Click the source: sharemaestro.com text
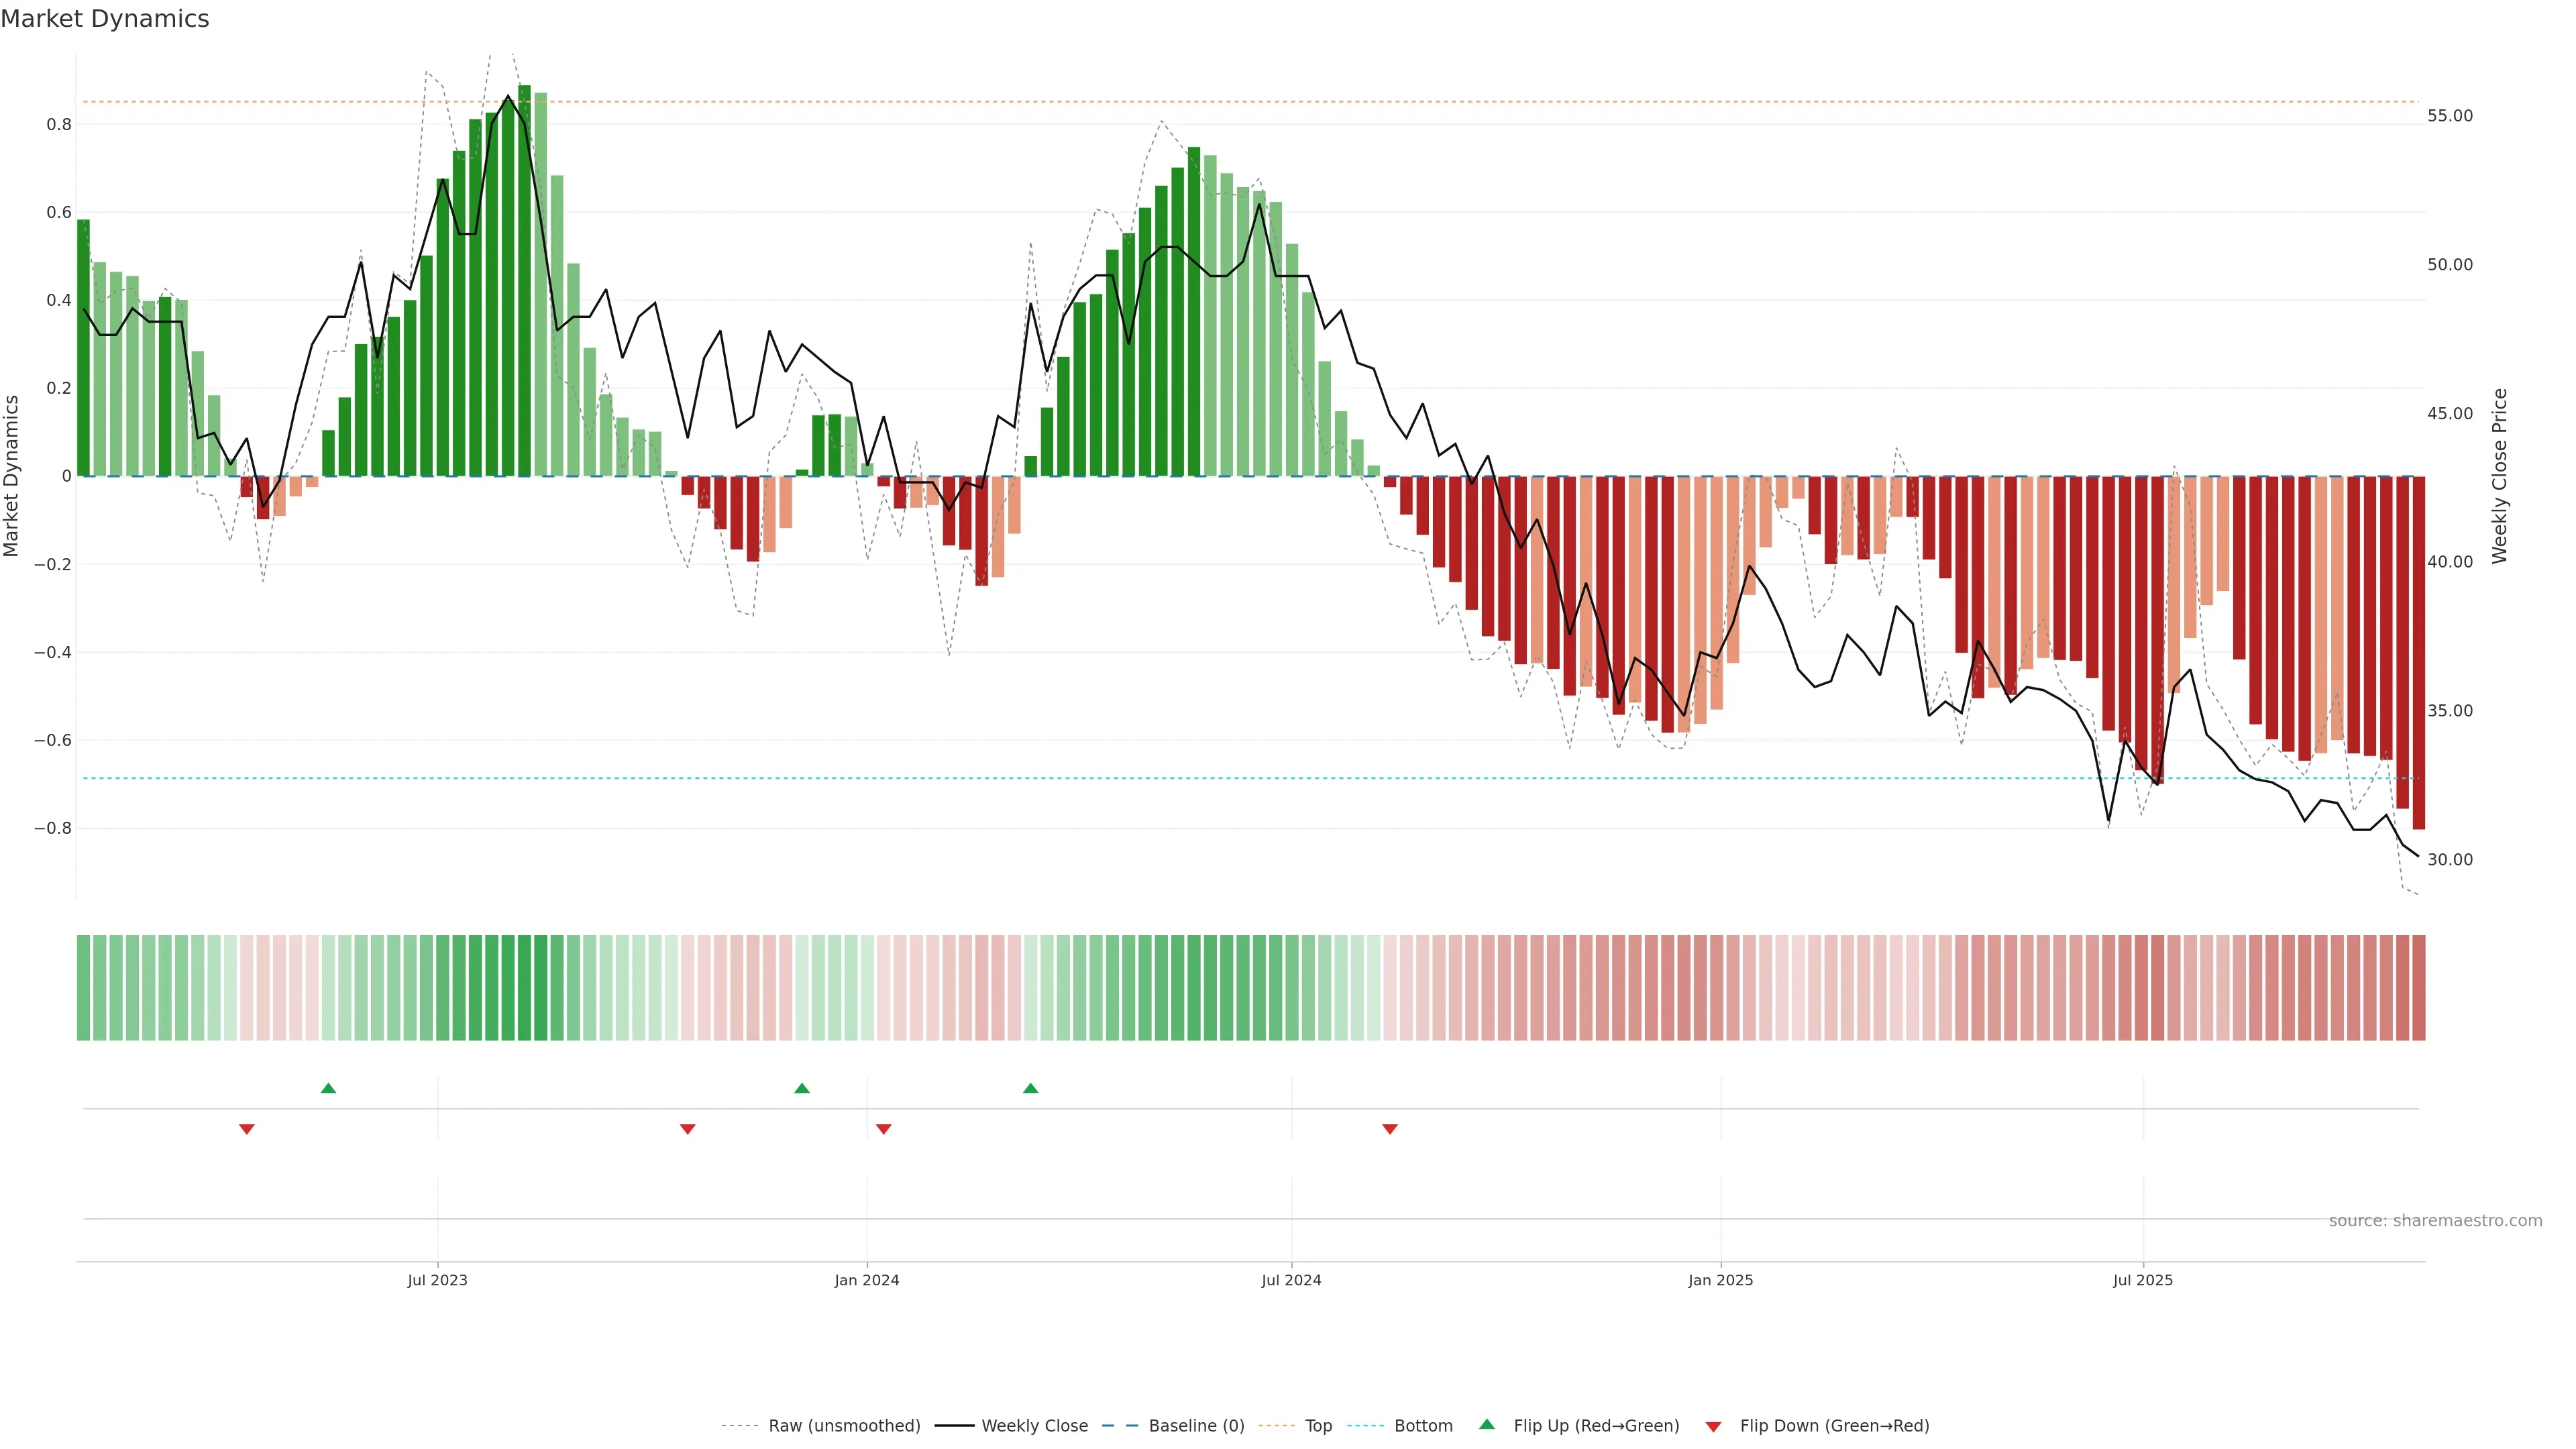The height and width of the screenshot is (1449, 2576). point(2435,1221)
